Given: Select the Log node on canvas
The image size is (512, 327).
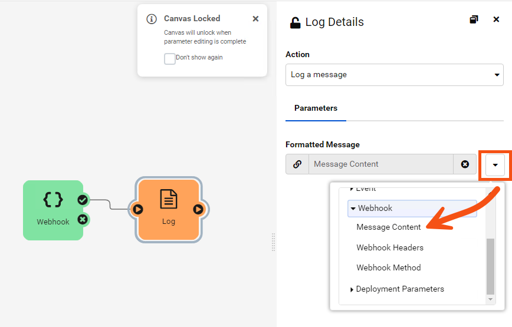Looking at the screenshot, I should click(169, 210).
